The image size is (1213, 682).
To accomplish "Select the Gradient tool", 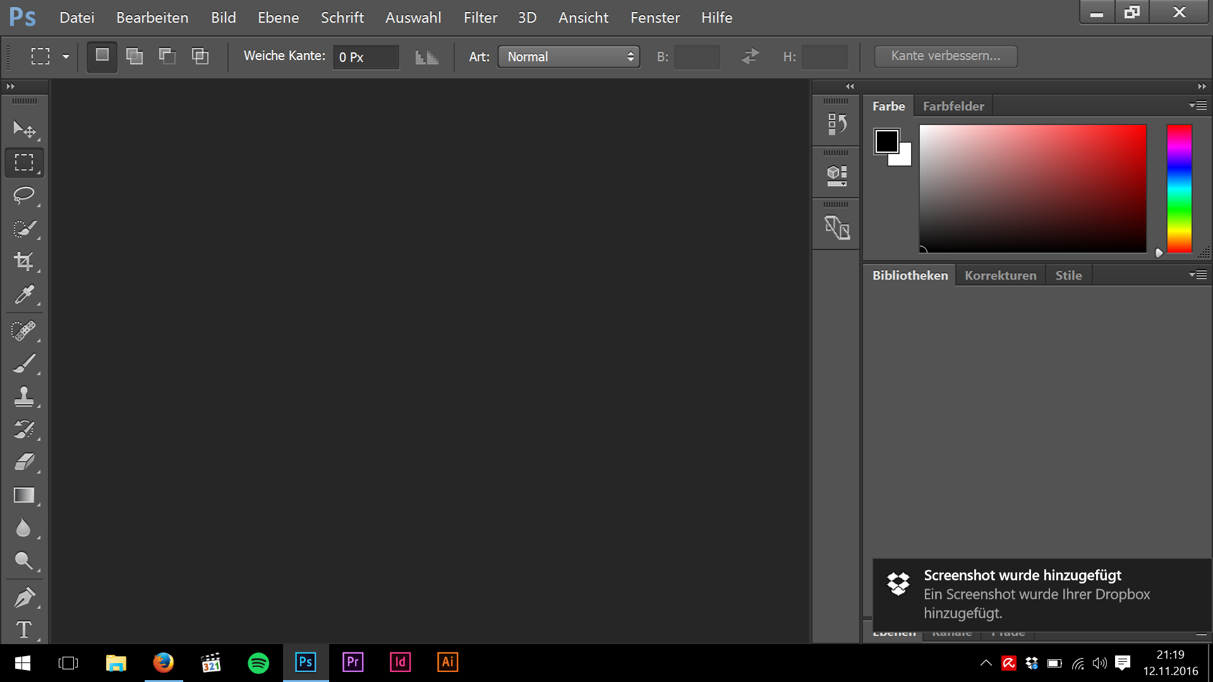I will (24, 495).
